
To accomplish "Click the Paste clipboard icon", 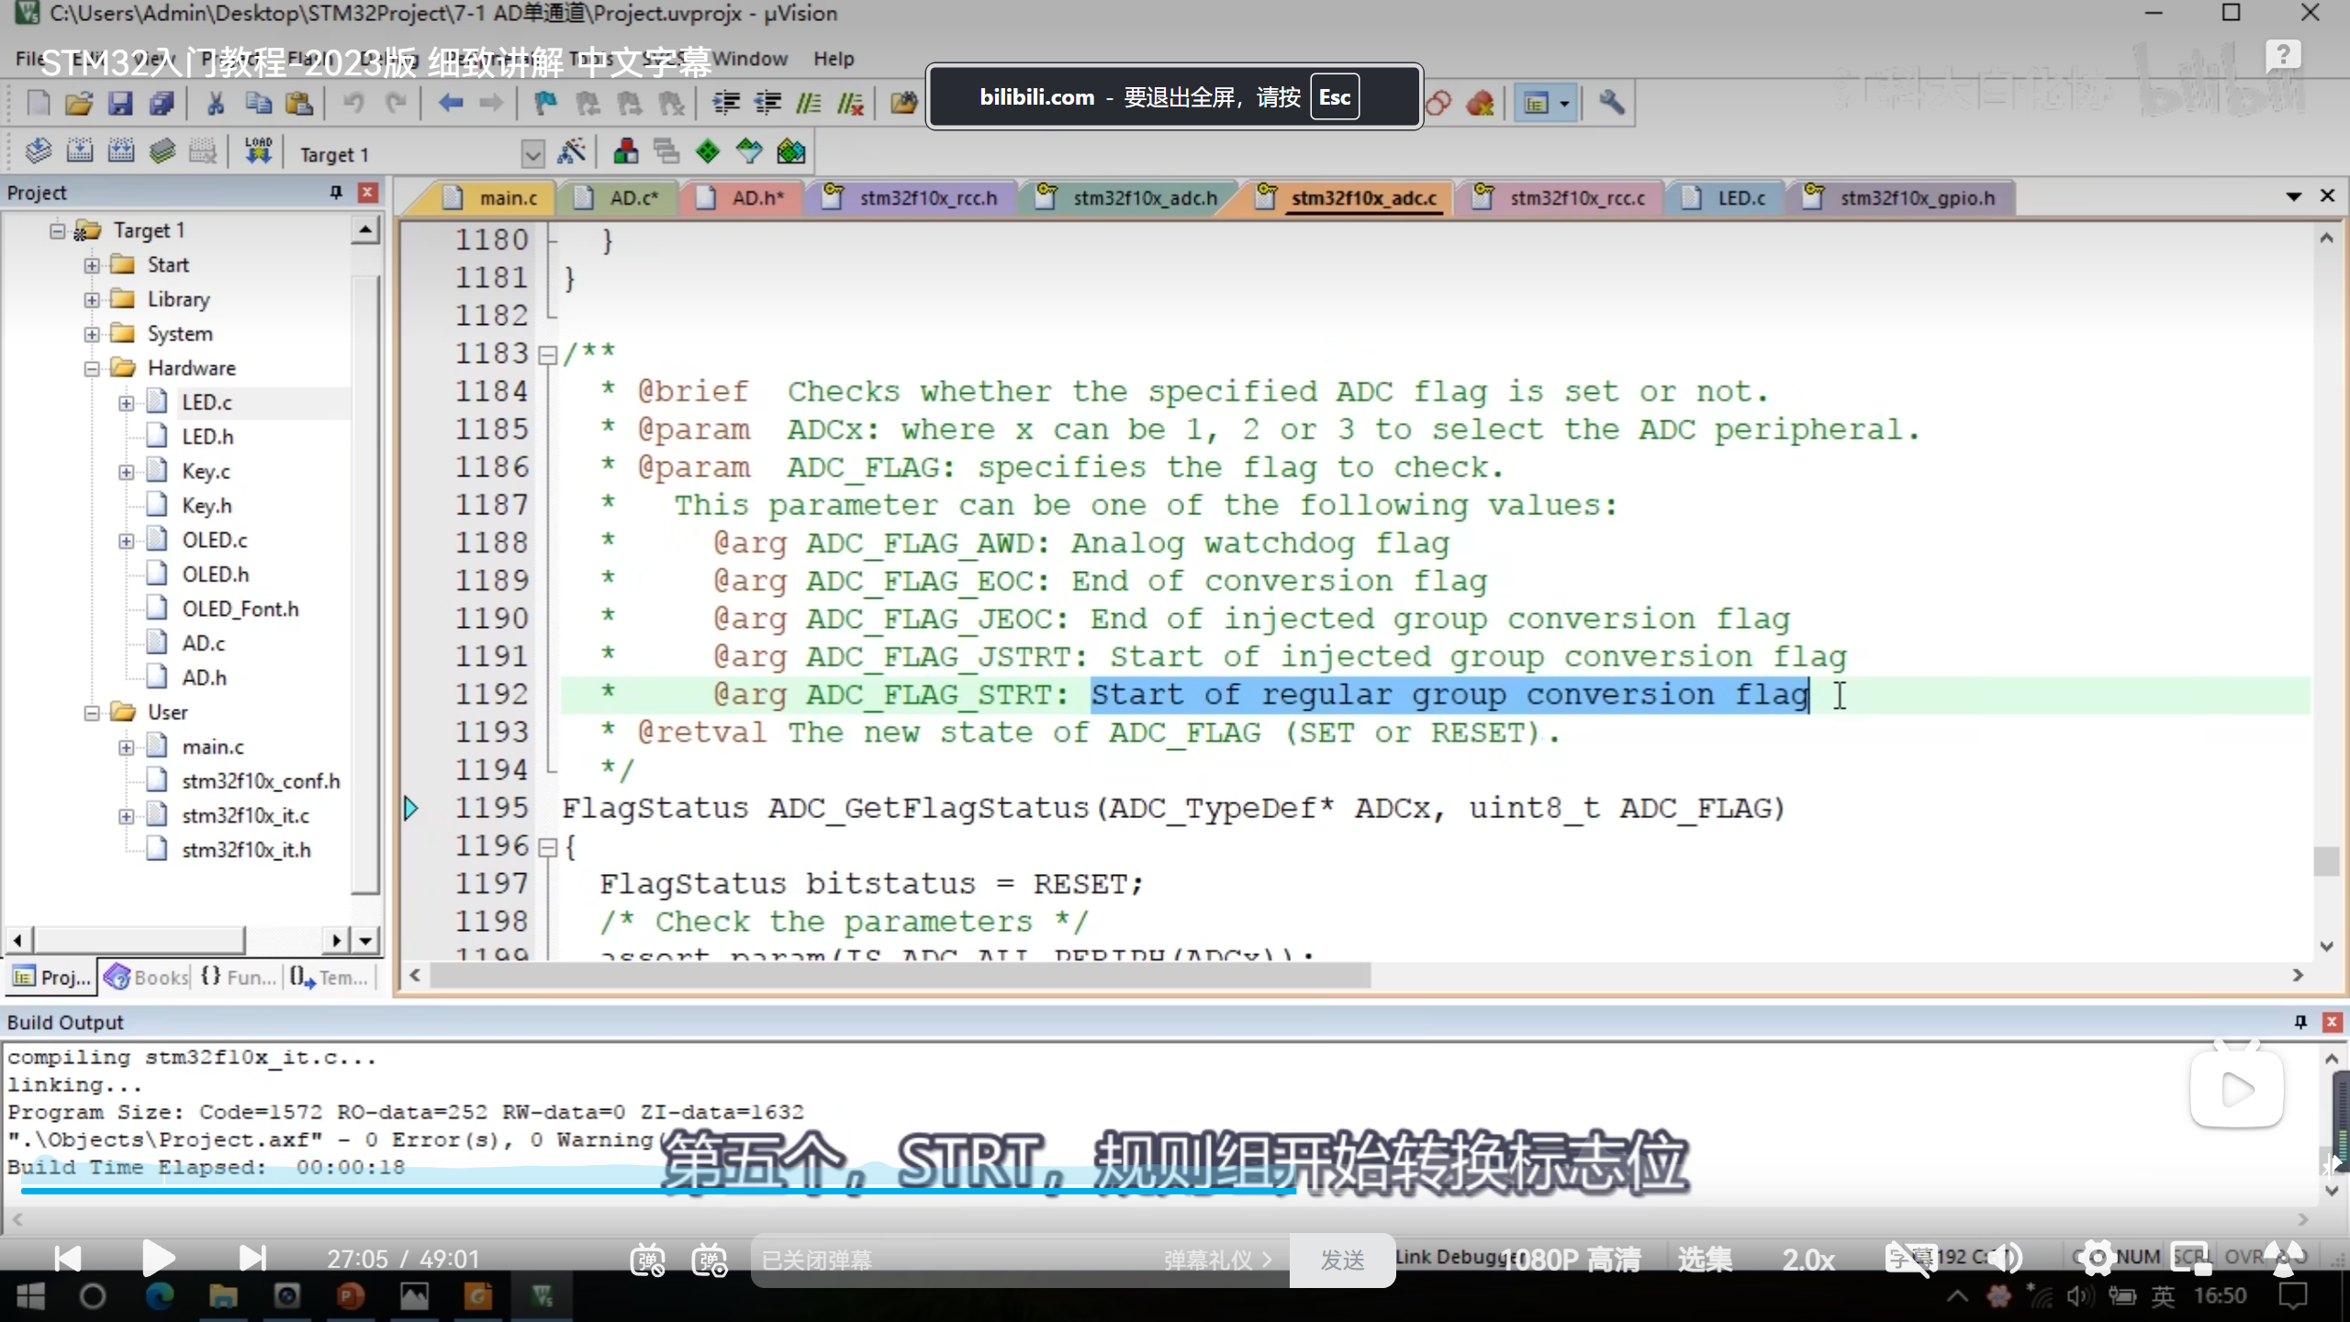I will pos(299,103).
